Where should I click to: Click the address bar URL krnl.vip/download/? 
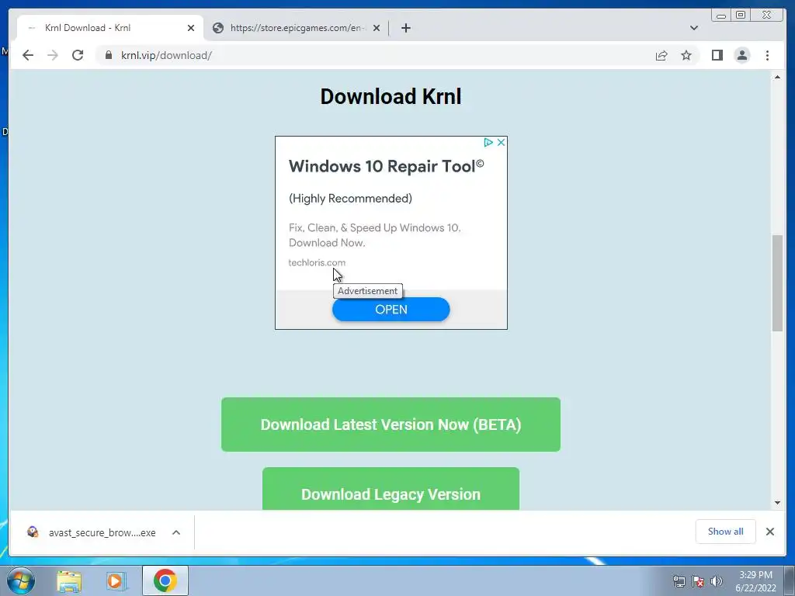point(166,55)
